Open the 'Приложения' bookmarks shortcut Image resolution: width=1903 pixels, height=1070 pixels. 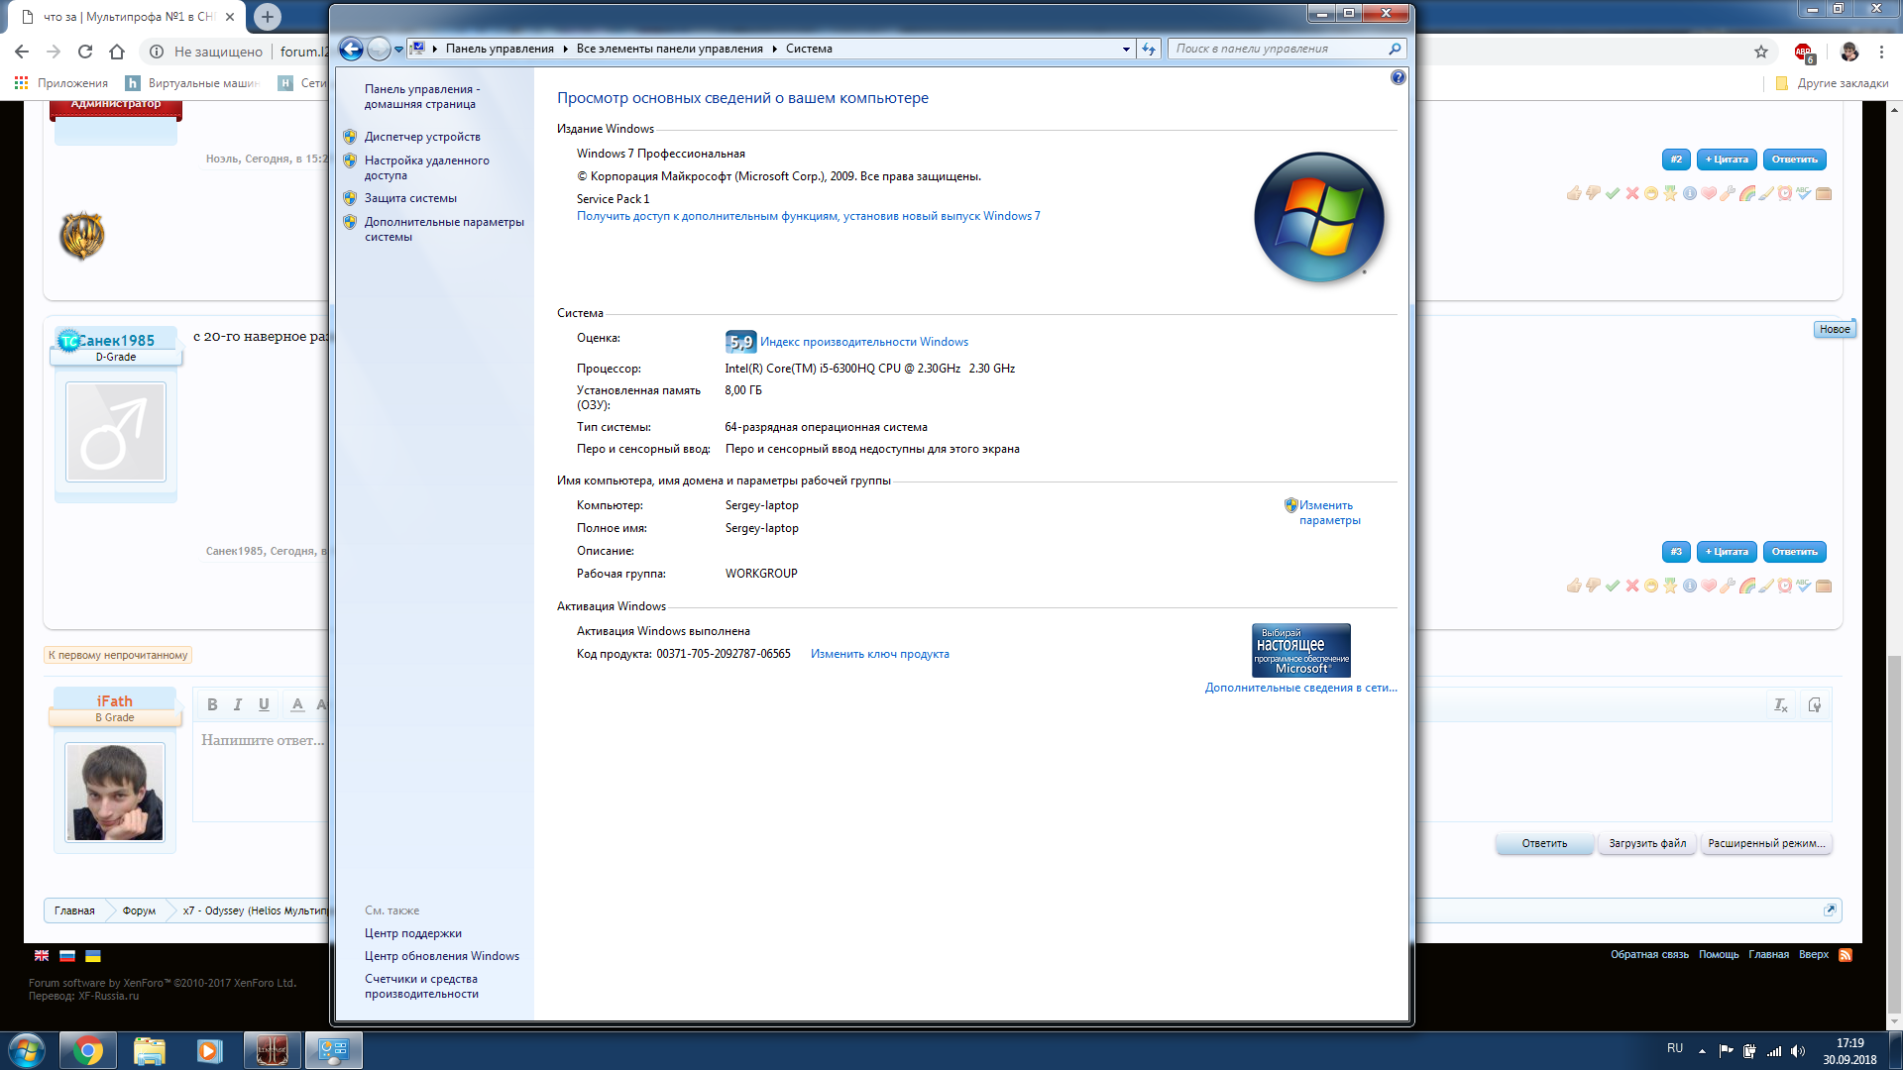pyautogui.click(x=61, y=83)
